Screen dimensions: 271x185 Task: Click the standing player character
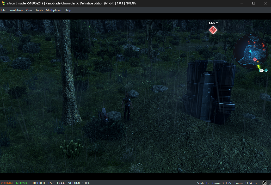point(127,107)
